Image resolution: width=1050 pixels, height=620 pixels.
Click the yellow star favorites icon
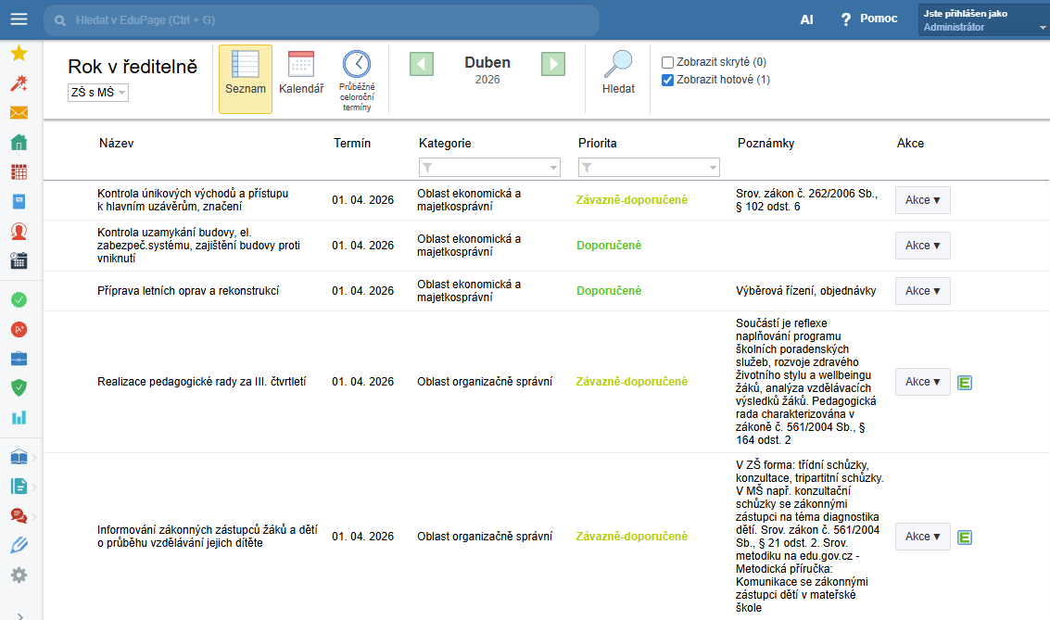pyautogui.click(x=19, y=54)
